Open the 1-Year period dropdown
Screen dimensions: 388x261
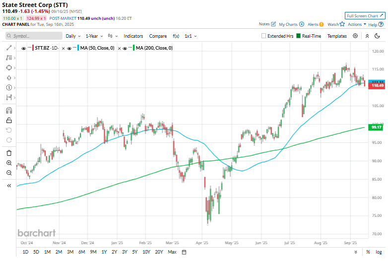[94, 36]
